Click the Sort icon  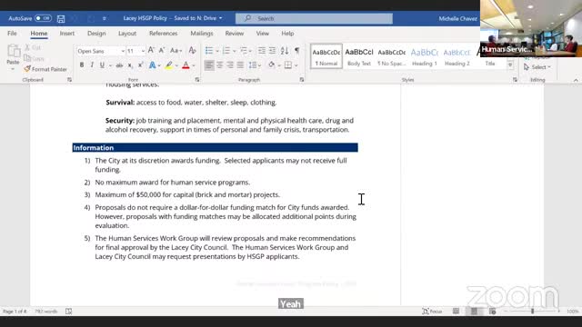pyautogui.click(x=285, y=51)
